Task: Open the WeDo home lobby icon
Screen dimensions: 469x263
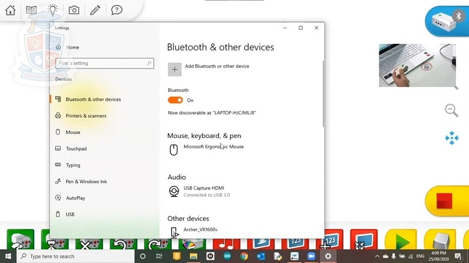Action: point(10,10)
